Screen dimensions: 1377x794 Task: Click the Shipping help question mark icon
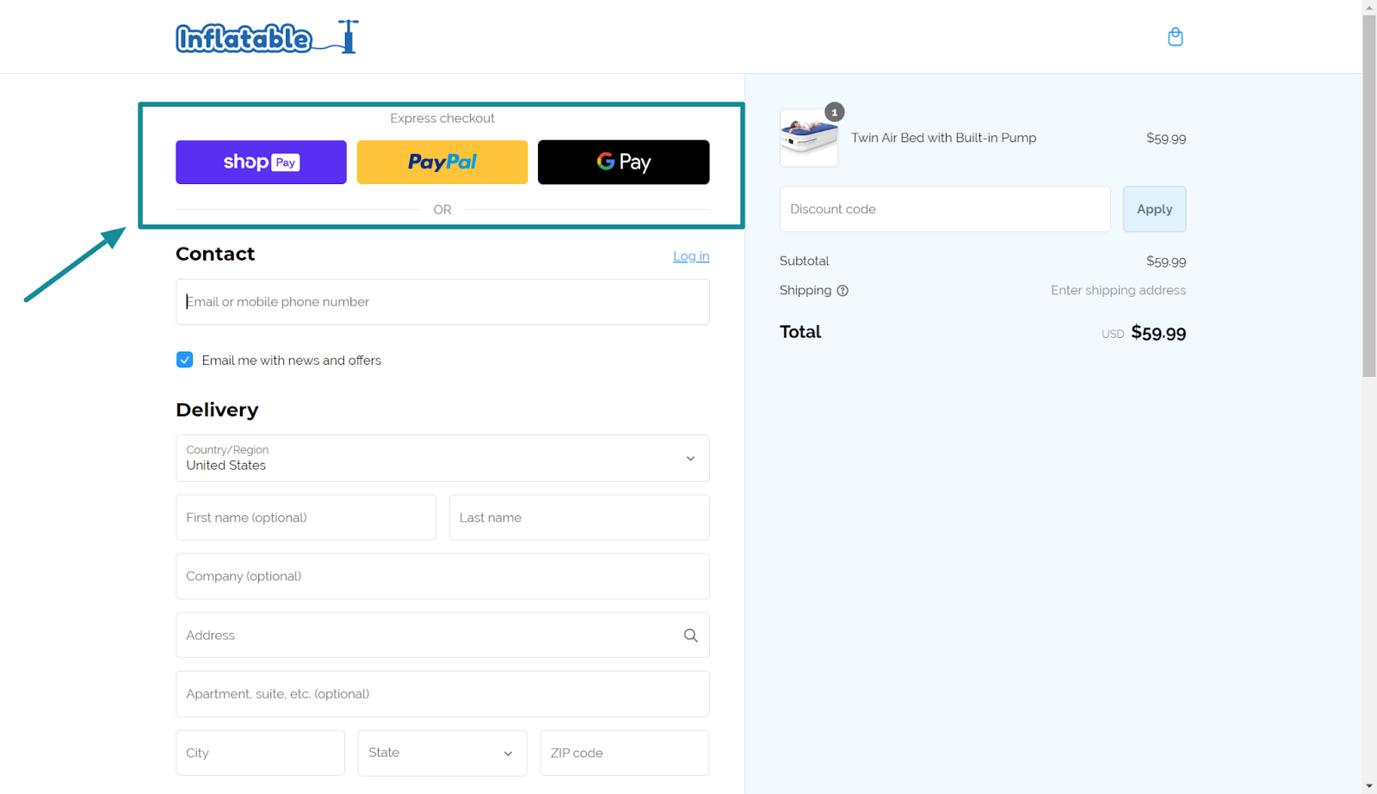842,291
